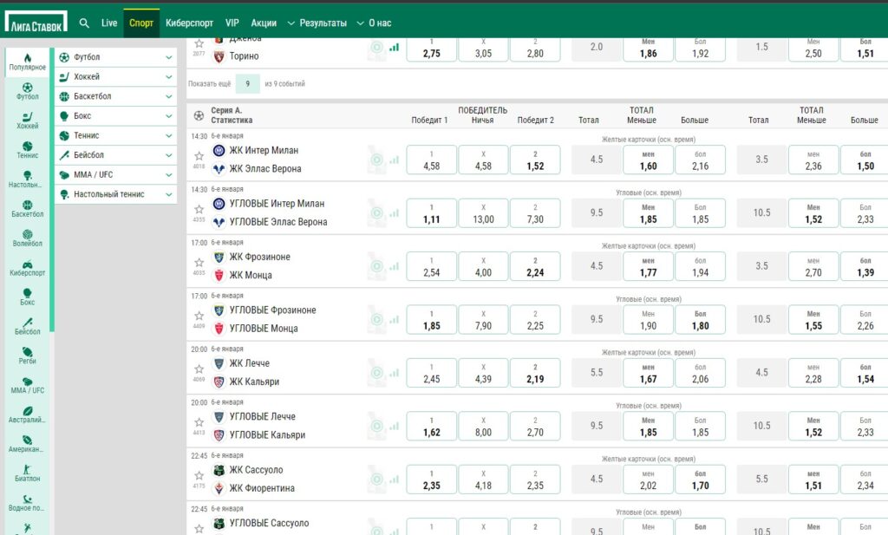Image resolution: width=888 pixels, height=535 pixels.
Task: Open the Киберспорт tab
Action: coord(189,23)
